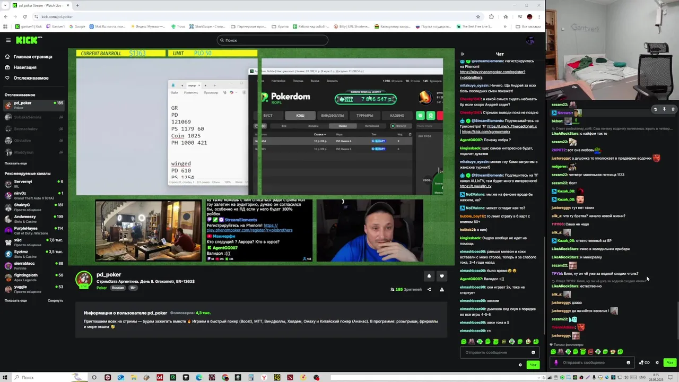Screen dimensions: 679x382
Task: Open Отслеживаемое in sidebar
Action: [x=31, y=78]
